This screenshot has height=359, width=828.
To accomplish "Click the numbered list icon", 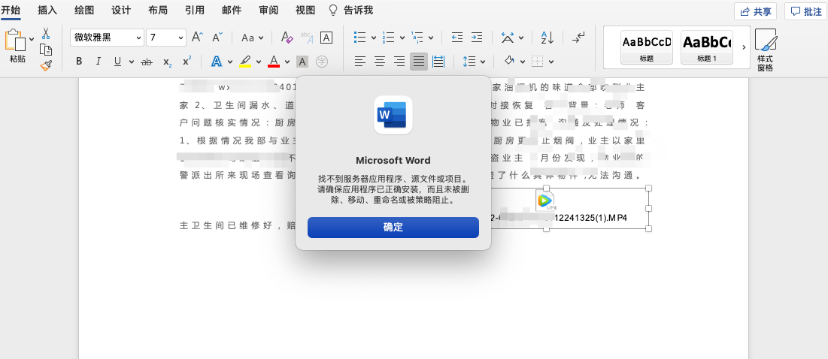I will tap(389, 38).
